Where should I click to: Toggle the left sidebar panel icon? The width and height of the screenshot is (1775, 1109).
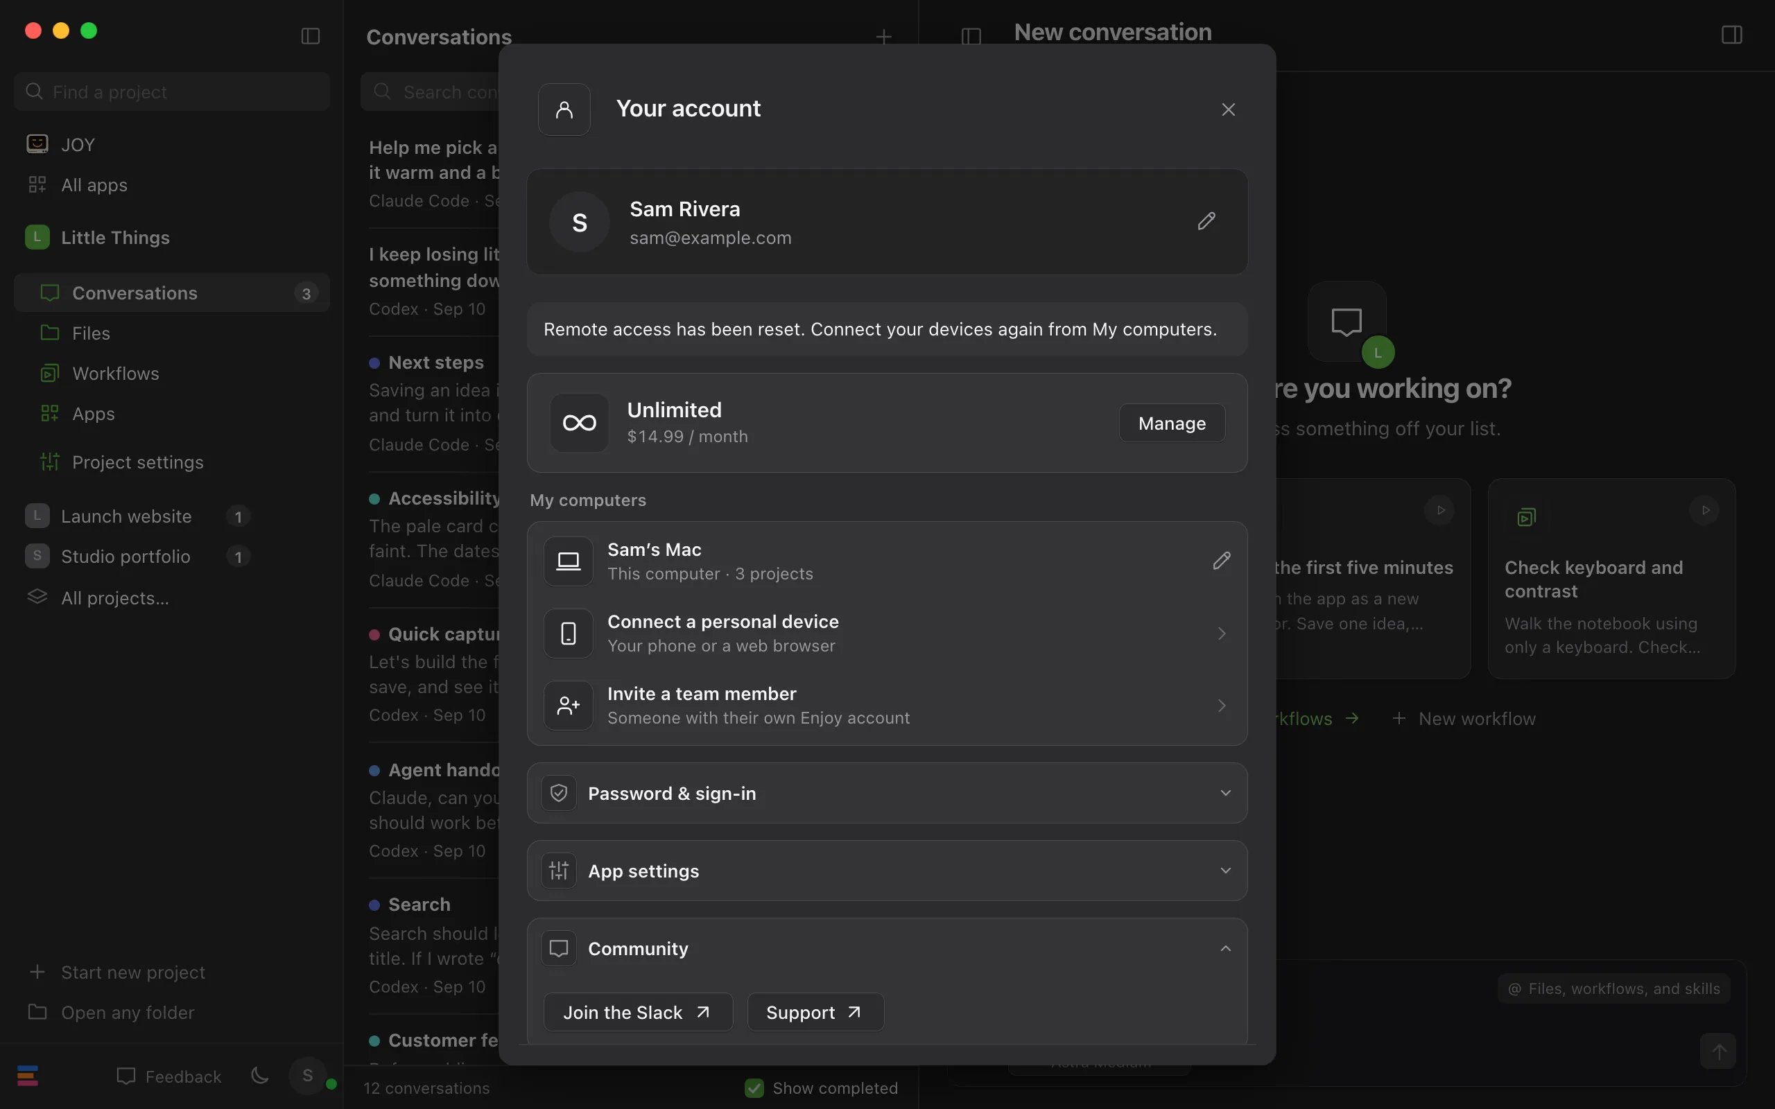click(x=310, y=36)
